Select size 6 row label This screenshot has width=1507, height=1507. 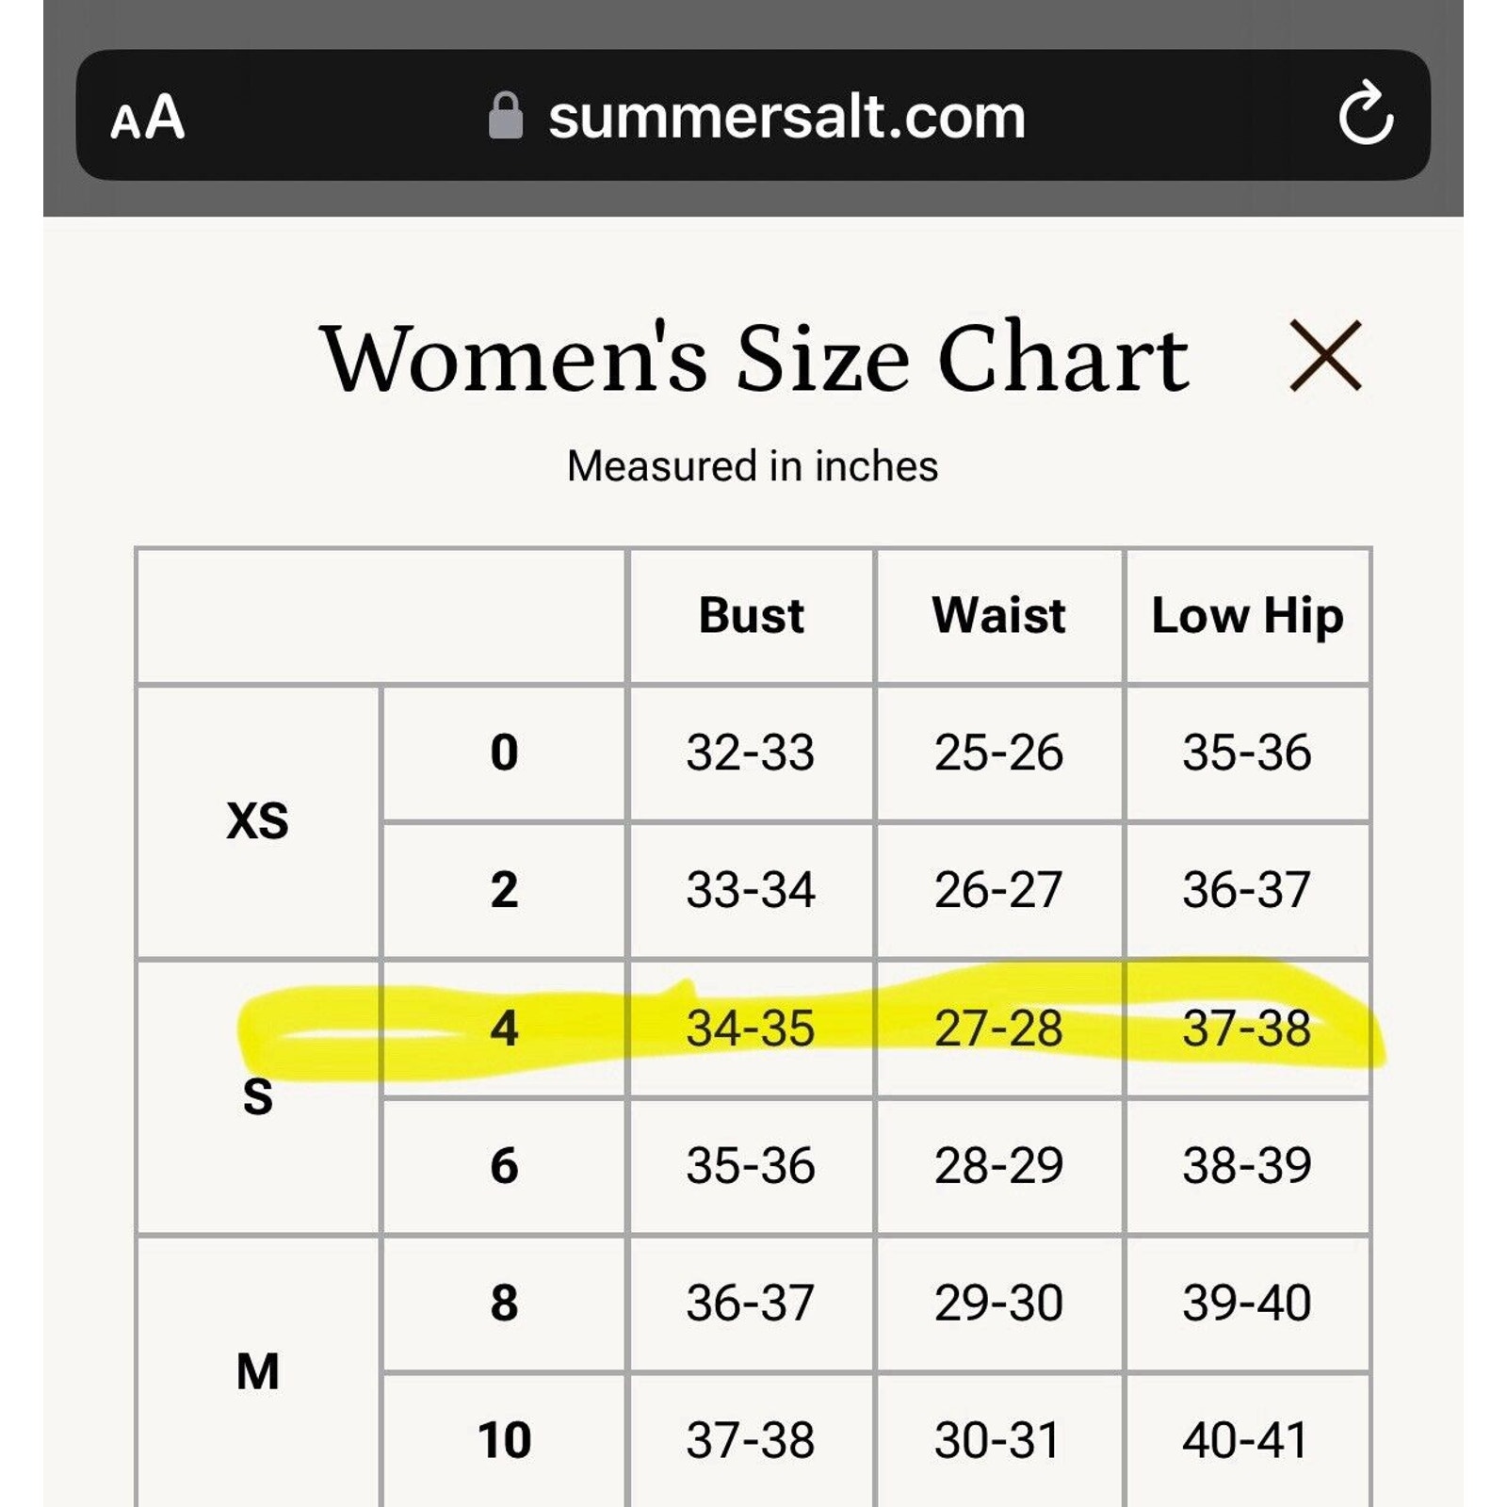pos(504,1166)
